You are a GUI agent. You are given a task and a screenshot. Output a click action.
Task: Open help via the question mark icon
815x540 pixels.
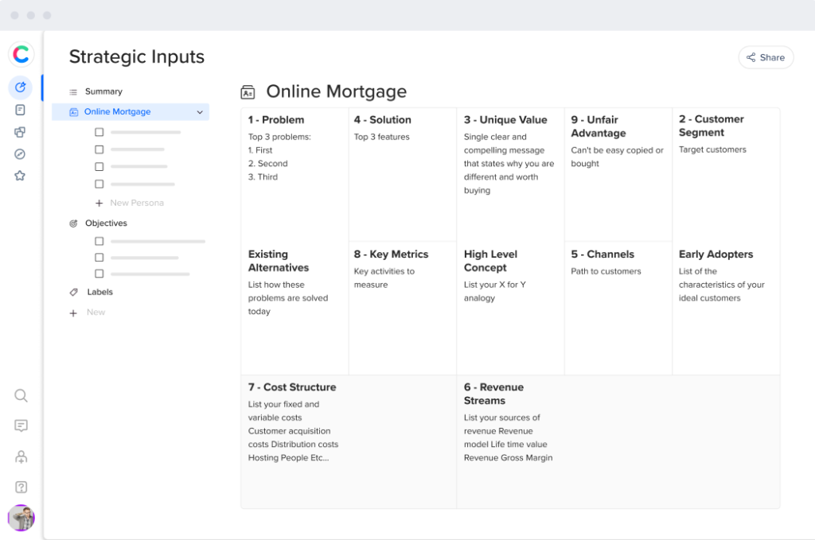(21, 486)
